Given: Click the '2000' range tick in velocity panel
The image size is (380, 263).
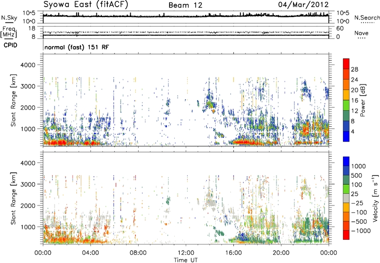Looking at the screenshot, I should 28,206.
